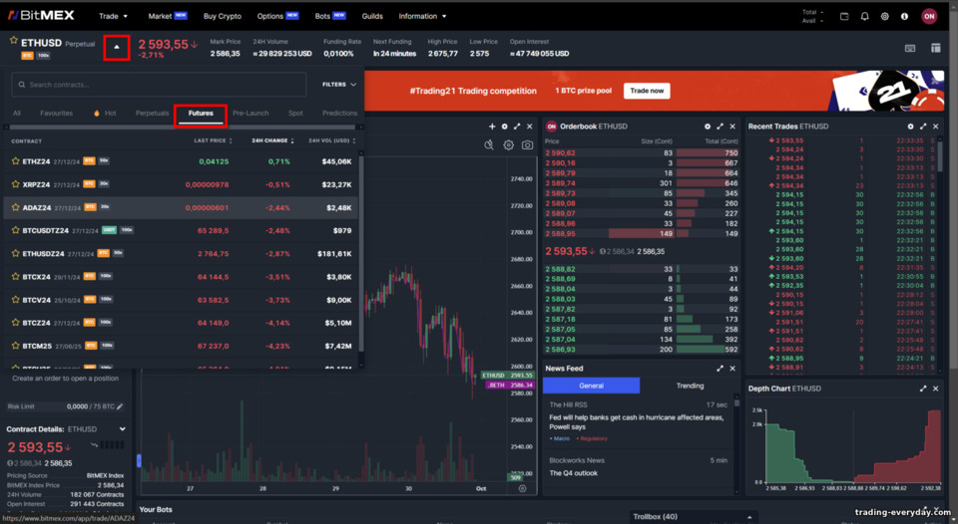Screen dimensions: 958x524
Task: Click the contract list vertical scrollbar
Action: (x=361, y=253)
